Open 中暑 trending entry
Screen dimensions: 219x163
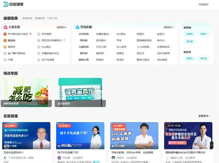pyautogui.click(x=10, y=60)
